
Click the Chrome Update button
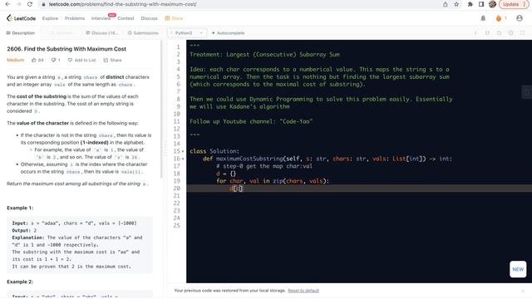(514, 4)
